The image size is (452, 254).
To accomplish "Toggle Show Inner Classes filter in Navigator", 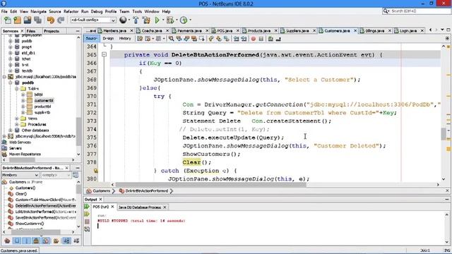I will click(46, 241).
